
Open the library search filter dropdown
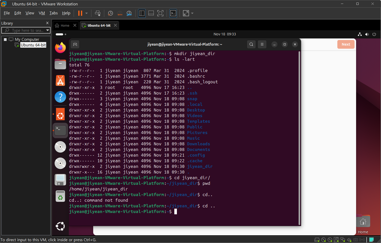pyautogui.click(x=48, y=30)
